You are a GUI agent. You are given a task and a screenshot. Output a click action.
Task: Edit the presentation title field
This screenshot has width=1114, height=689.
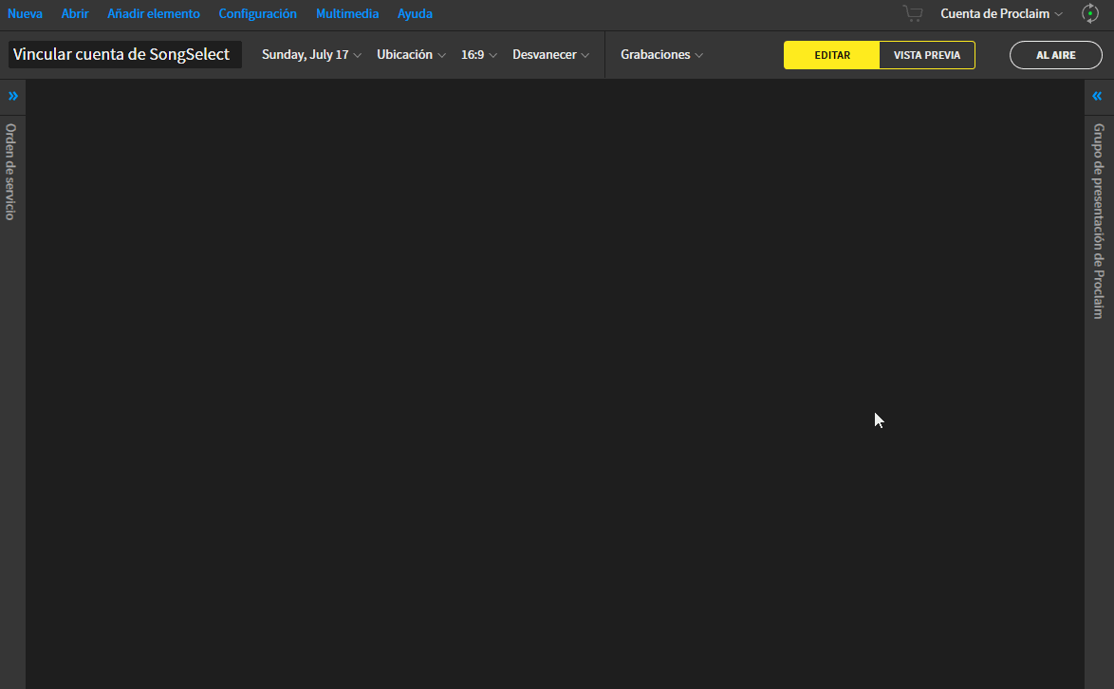[125, 55]
